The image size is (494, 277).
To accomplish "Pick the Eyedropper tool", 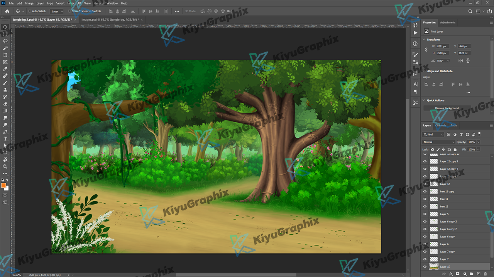I will click(x=5, y=69).
